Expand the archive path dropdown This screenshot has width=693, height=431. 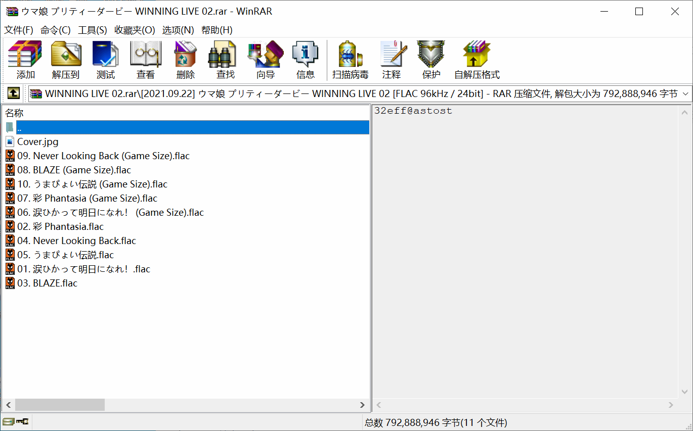coord(685,93)
